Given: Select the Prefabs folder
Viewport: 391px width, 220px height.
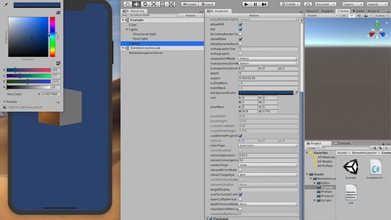Looking at the screenshot, I should point(326,191).
